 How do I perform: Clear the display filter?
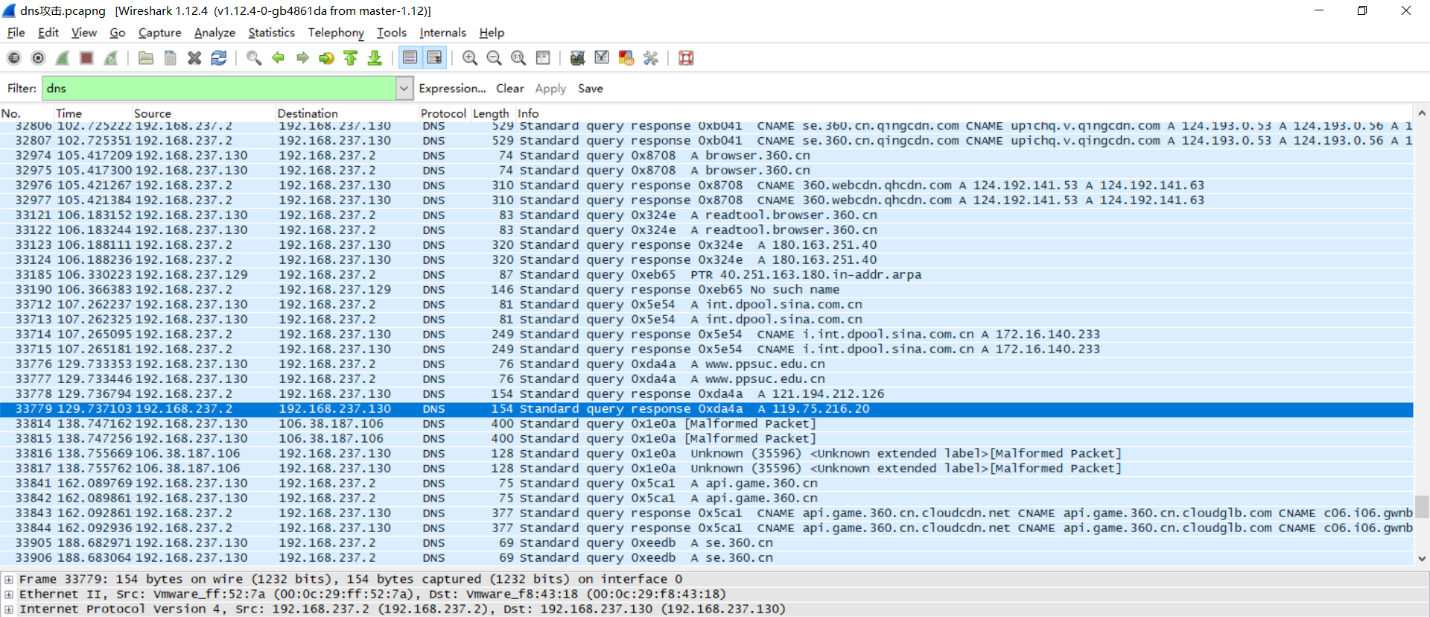pyautogui.click(x=510, y=89)
